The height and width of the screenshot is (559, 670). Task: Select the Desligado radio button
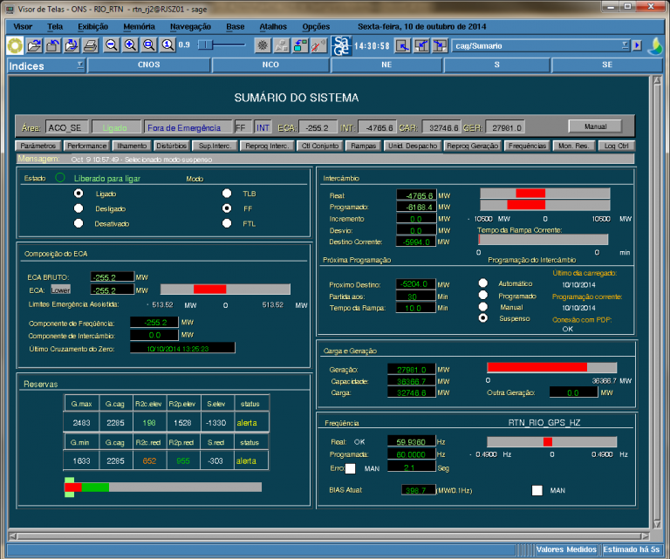coord(79,209)
